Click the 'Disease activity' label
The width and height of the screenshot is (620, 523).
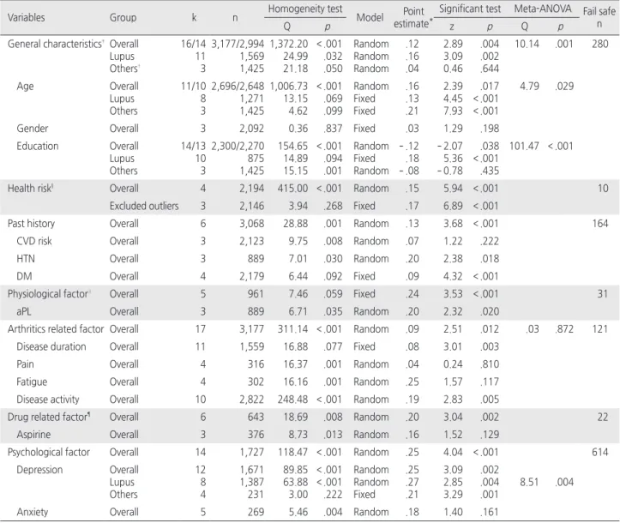tap(48, 400)
